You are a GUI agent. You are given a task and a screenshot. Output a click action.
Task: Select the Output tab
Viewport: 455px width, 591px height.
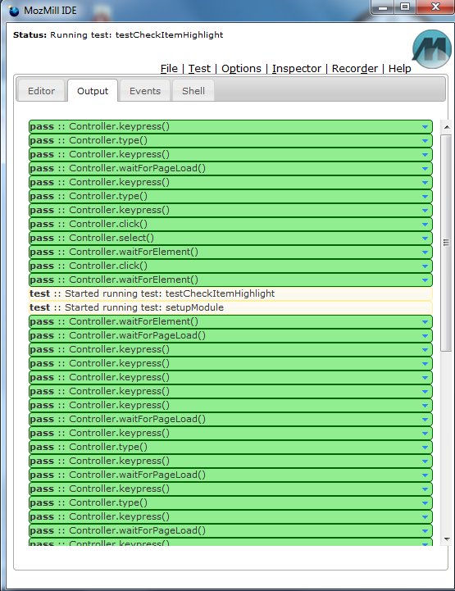click(x=93, y=91)
